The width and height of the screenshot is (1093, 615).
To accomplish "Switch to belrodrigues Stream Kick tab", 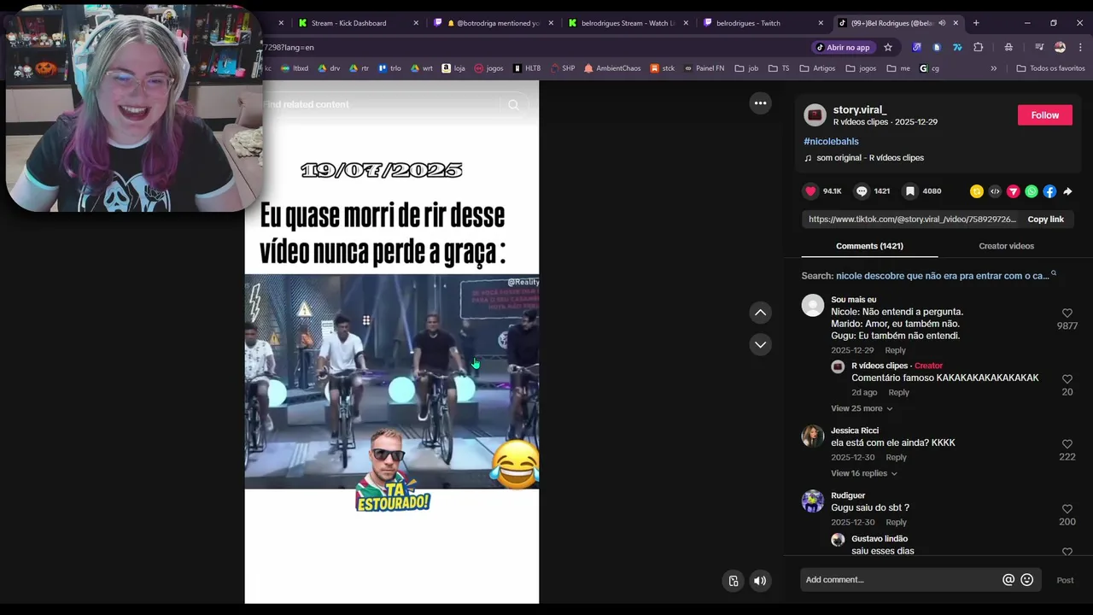I will [x=628, y=23].
